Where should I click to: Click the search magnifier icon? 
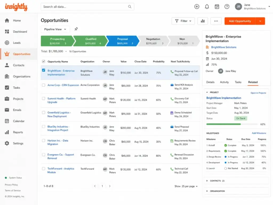(x=130, y=7)
